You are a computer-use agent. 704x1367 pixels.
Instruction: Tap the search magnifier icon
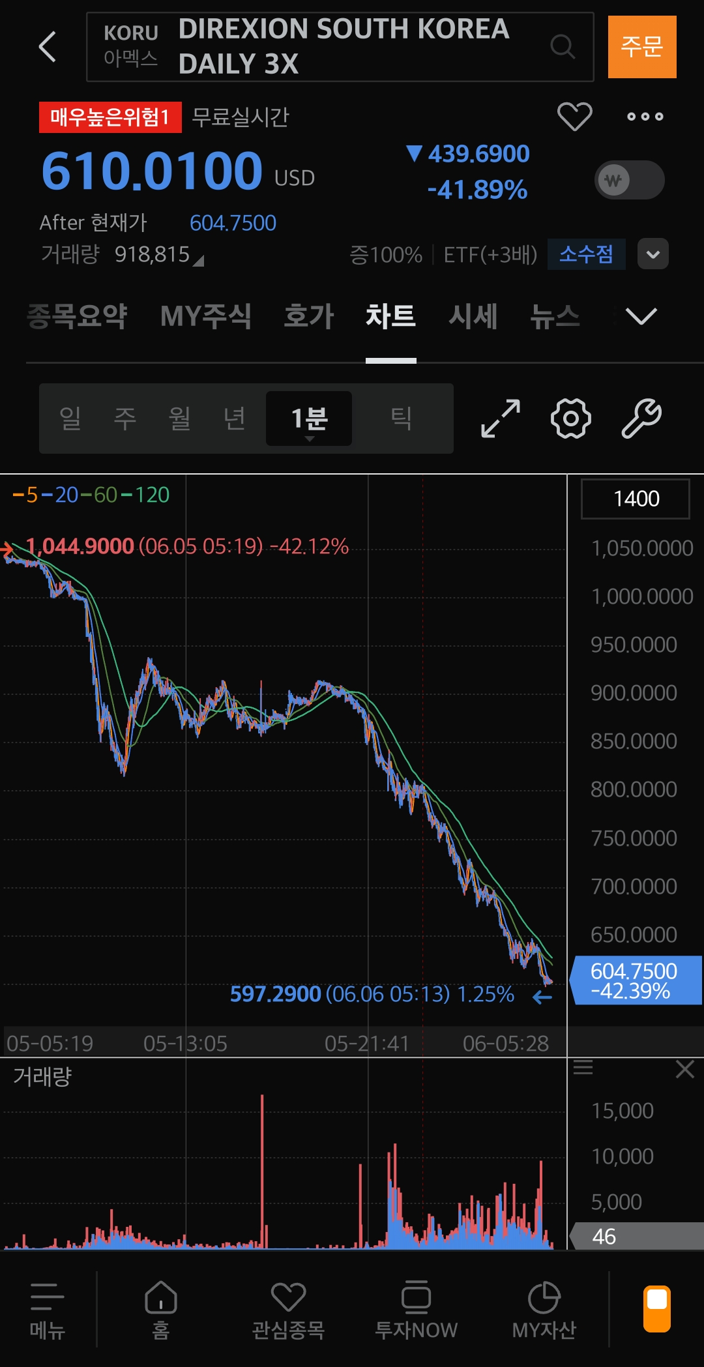tap(562, 46)
